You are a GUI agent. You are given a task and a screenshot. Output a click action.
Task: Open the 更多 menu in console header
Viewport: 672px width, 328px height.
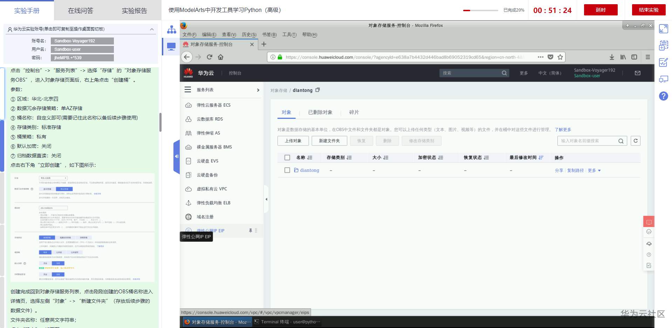[524, 73]
